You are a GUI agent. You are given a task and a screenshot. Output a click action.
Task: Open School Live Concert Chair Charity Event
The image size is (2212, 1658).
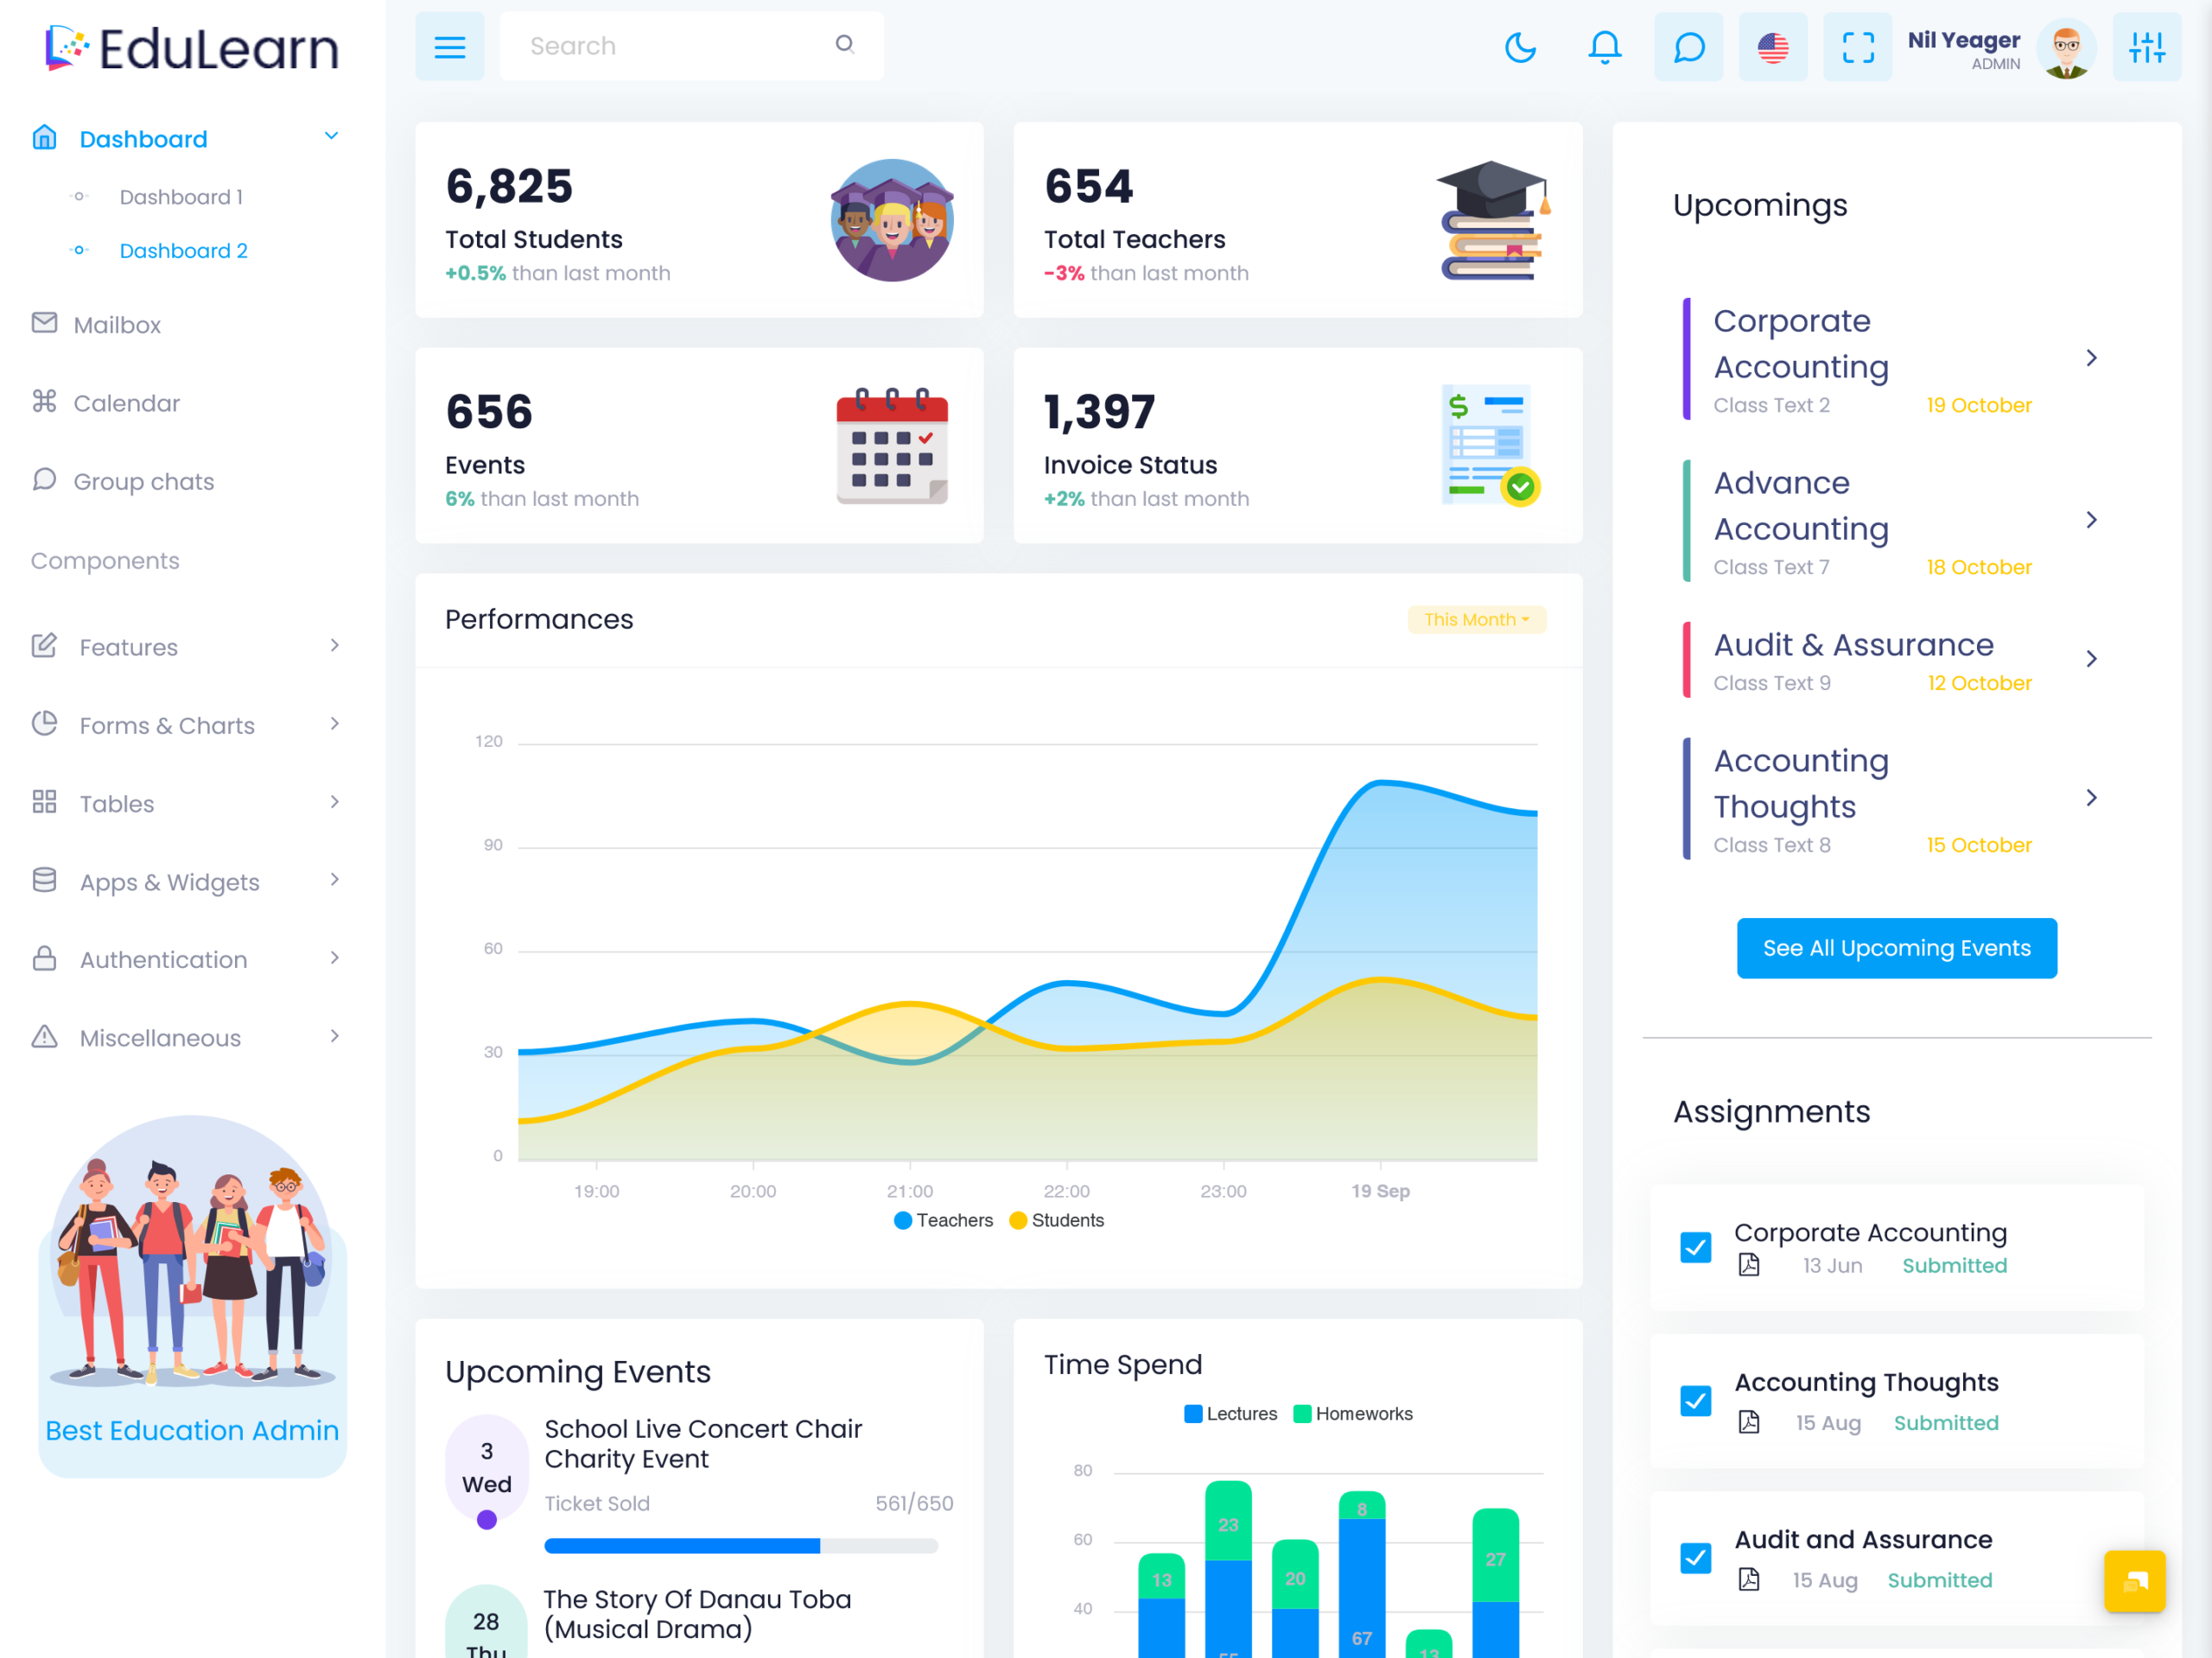tap(703, 1444)
